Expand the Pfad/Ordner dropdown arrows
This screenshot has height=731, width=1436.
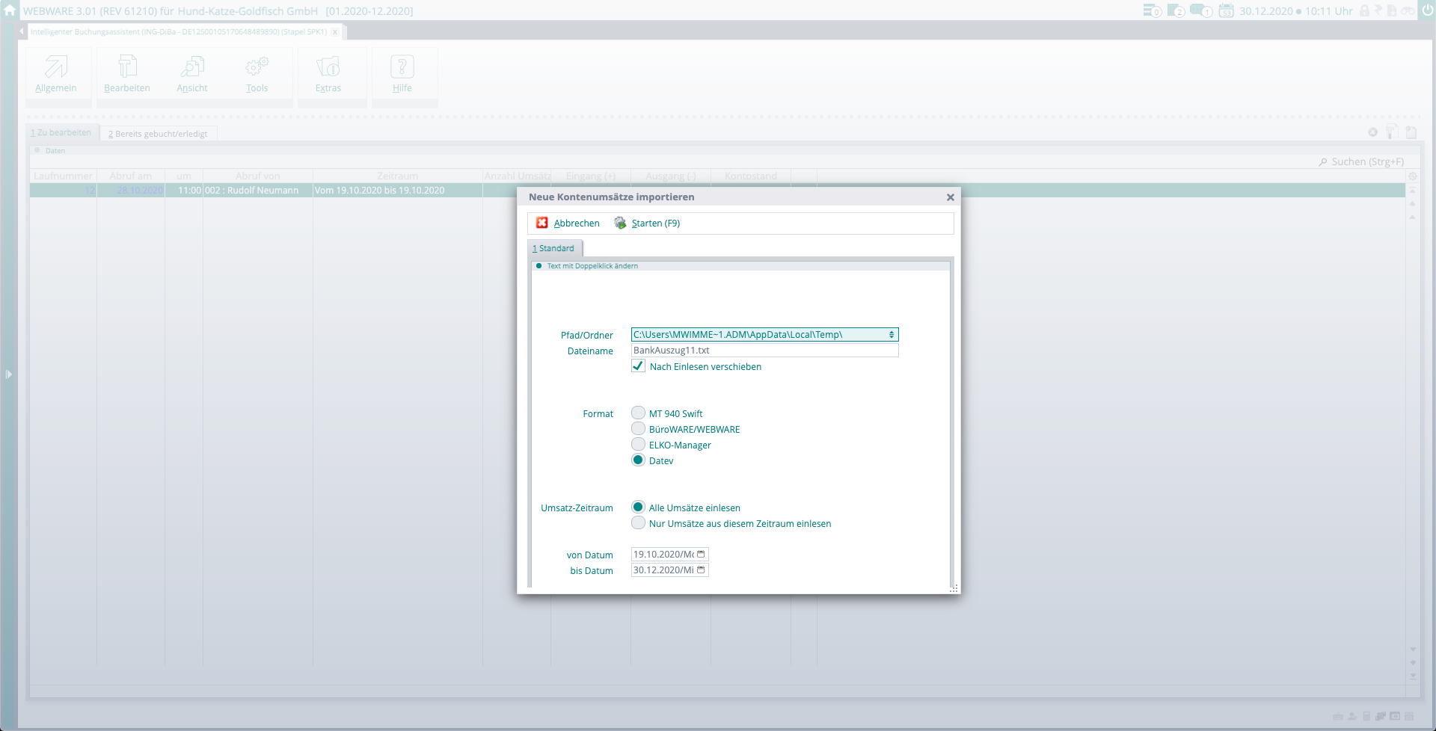point(892,335)
